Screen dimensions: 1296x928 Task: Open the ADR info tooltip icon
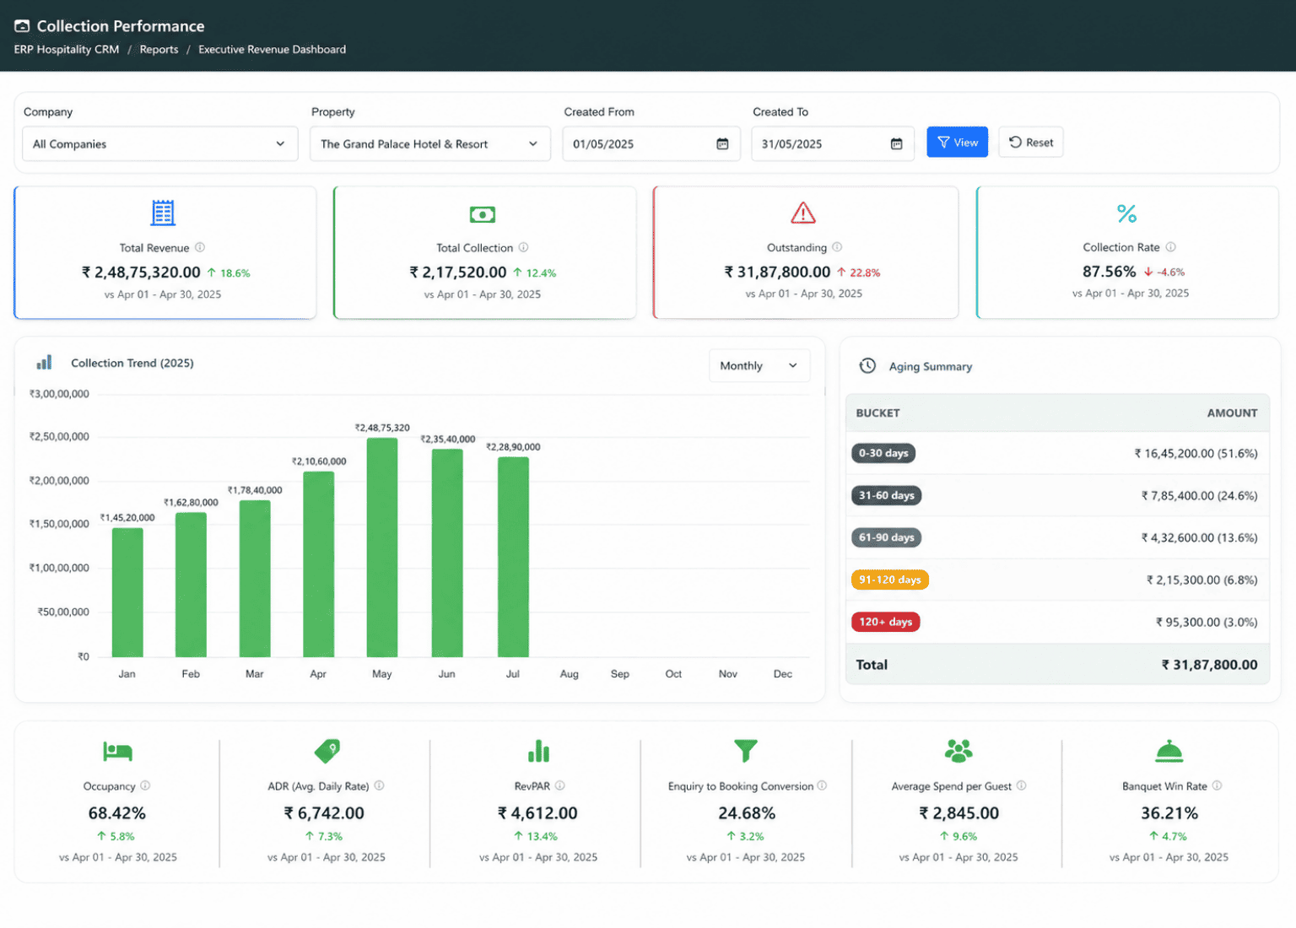(x=379, y=785)
